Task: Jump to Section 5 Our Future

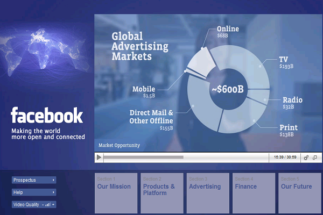Action: pos(300,193)
